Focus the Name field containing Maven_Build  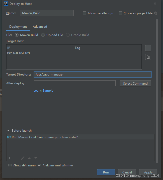47,13
